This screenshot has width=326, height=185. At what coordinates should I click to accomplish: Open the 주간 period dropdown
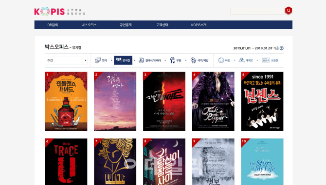66,61
